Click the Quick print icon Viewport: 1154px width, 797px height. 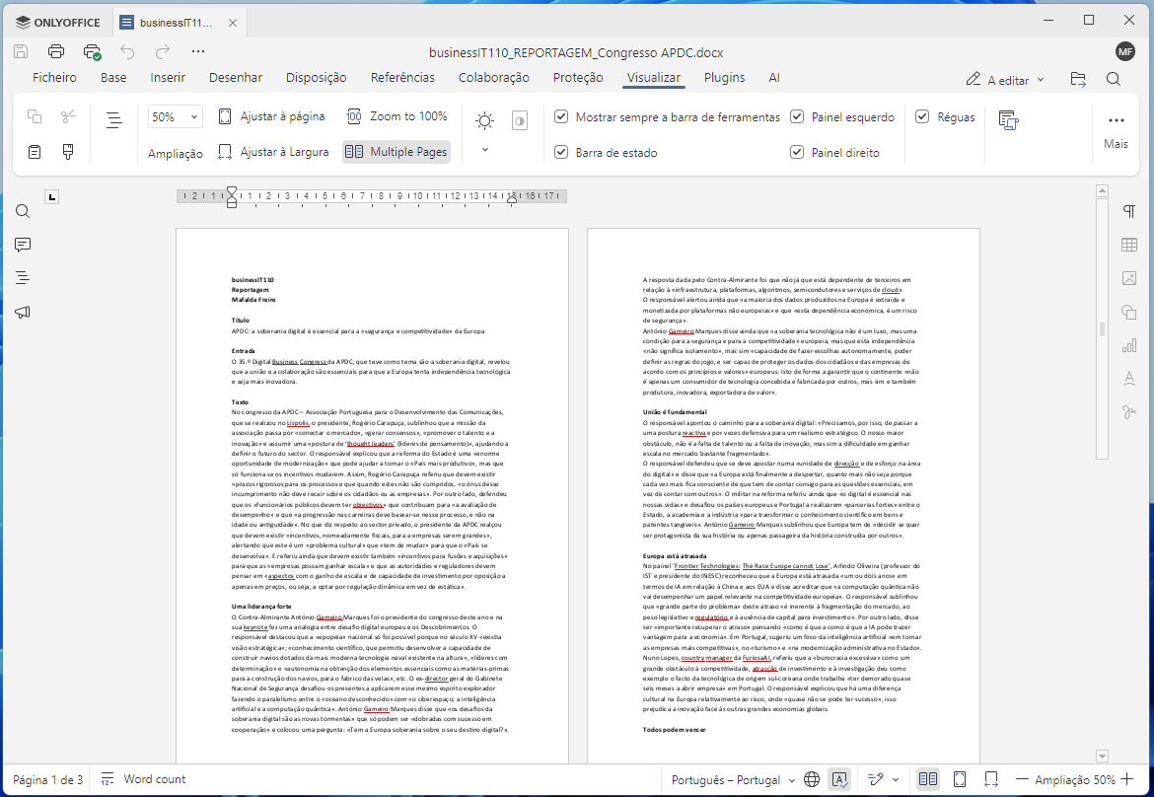[x=92, y=51]
